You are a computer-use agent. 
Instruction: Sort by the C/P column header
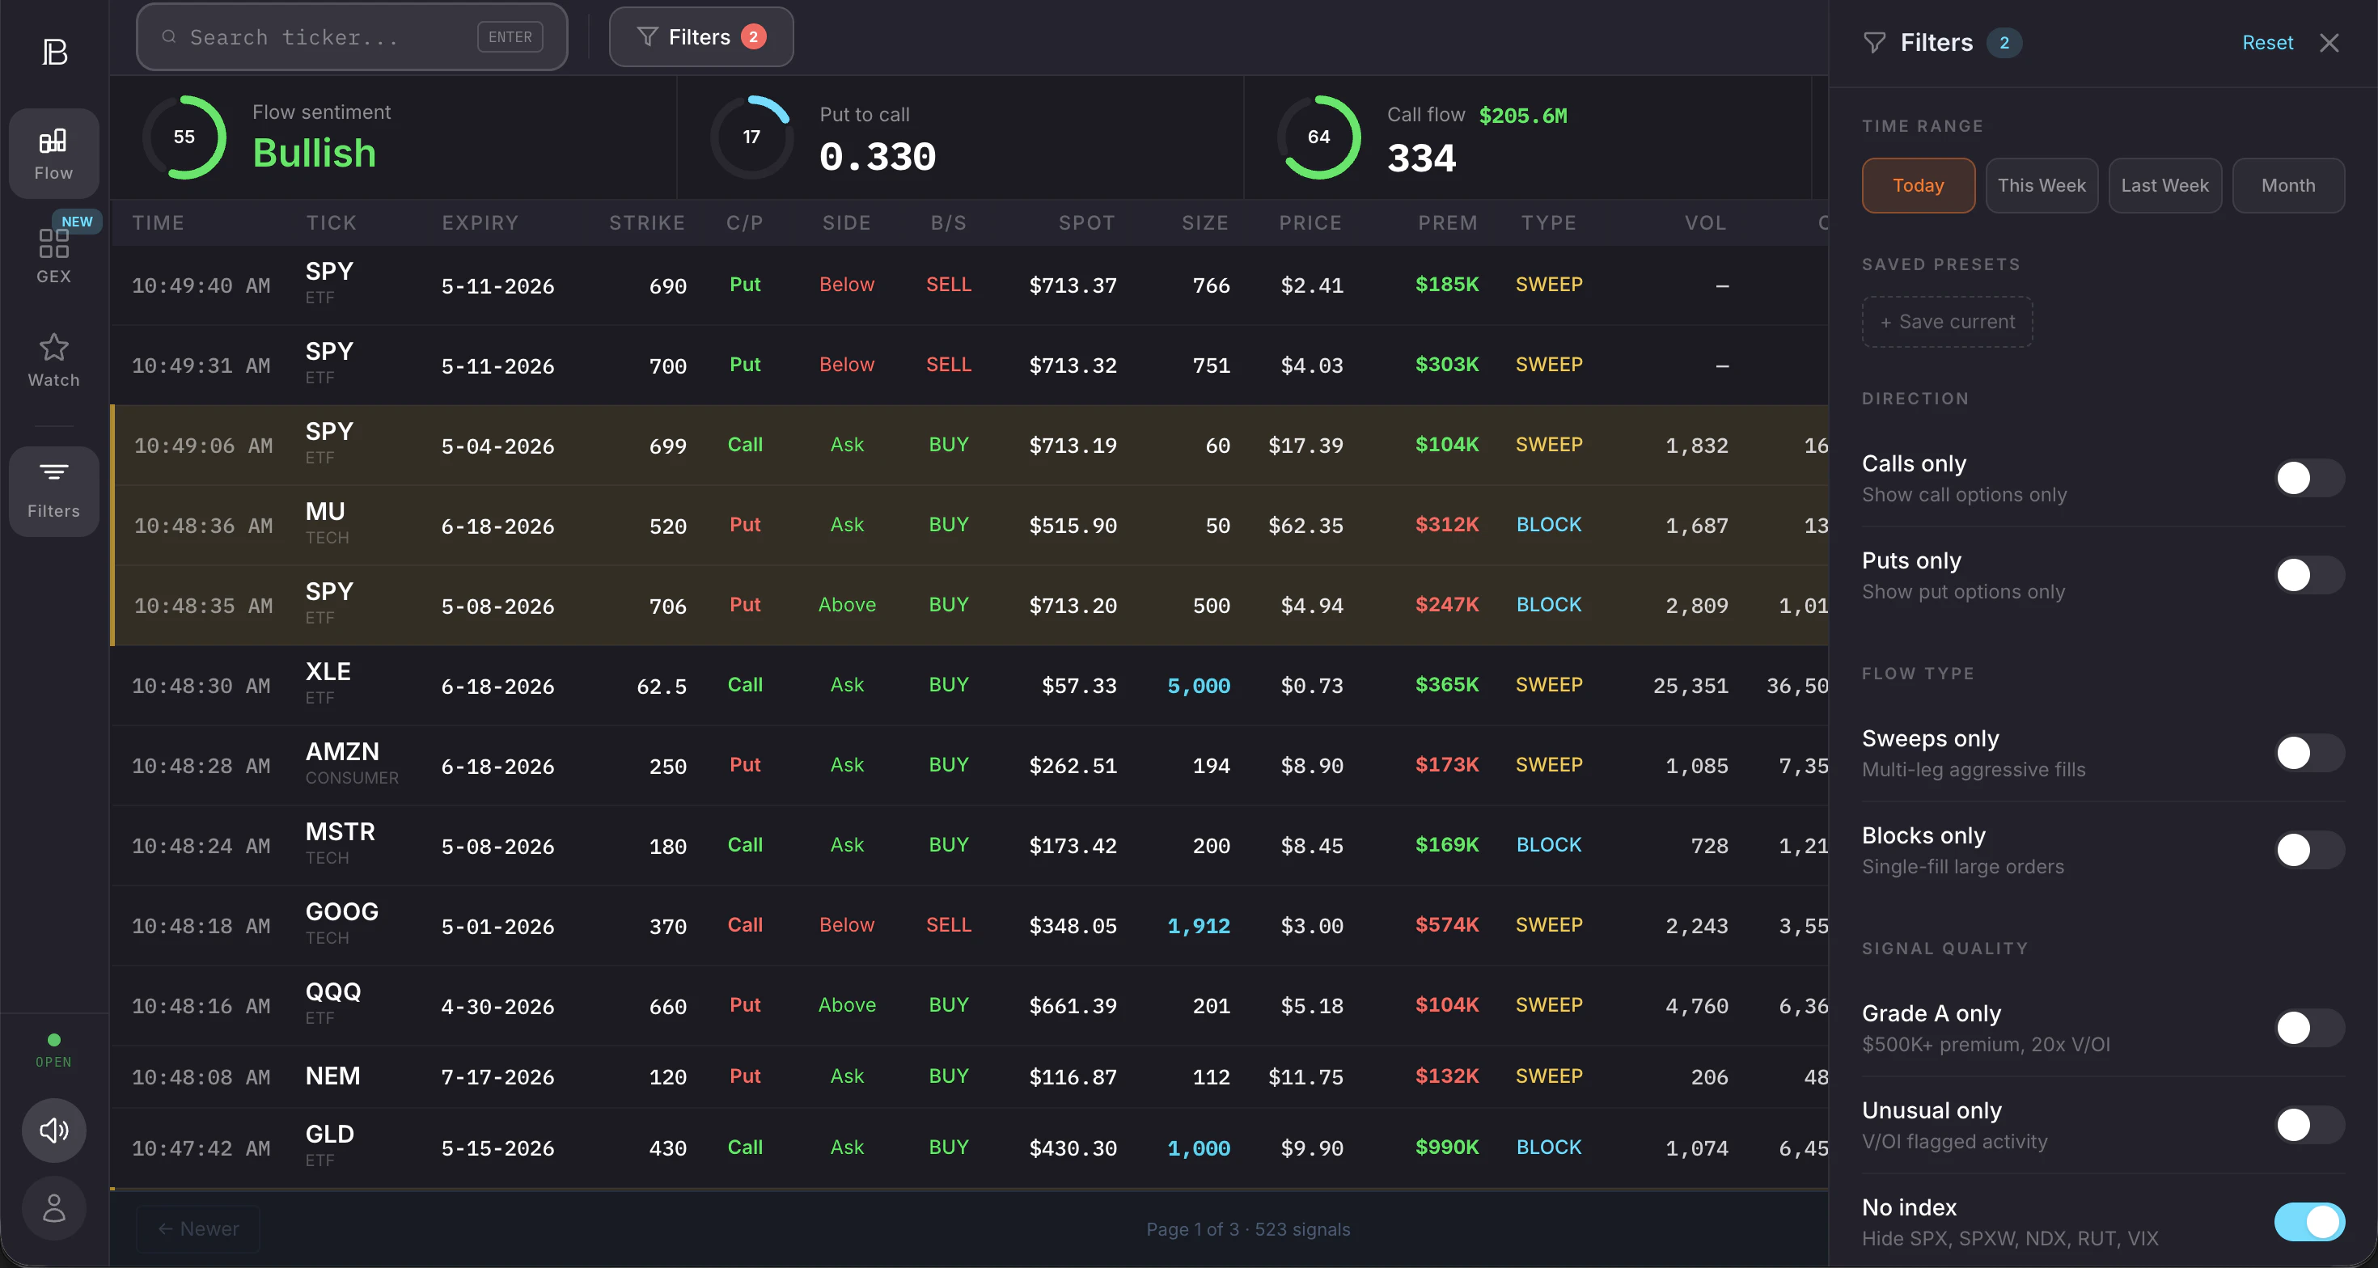coord(745,222)
